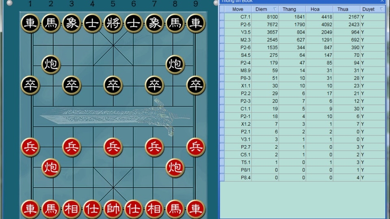Click the red soldier on file 5

click(113, 147)
